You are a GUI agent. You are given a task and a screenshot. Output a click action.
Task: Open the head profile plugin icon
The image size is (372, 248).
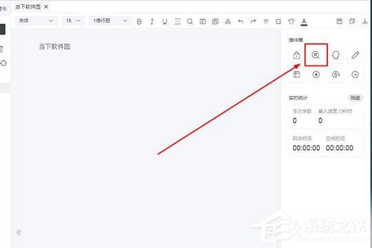point(335,55)
